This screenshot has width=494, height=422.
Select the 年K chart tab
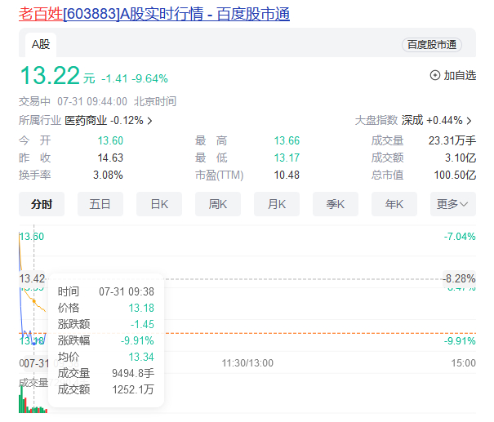pyautogui.click(x=394, y=203)
